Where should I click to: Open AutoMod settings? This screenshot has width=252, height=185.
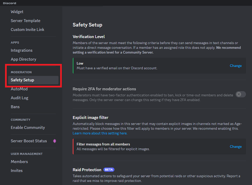tap(19, 89)
